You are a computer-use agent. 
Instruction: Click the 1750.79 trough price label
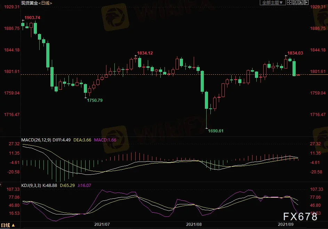click(95, 100)
